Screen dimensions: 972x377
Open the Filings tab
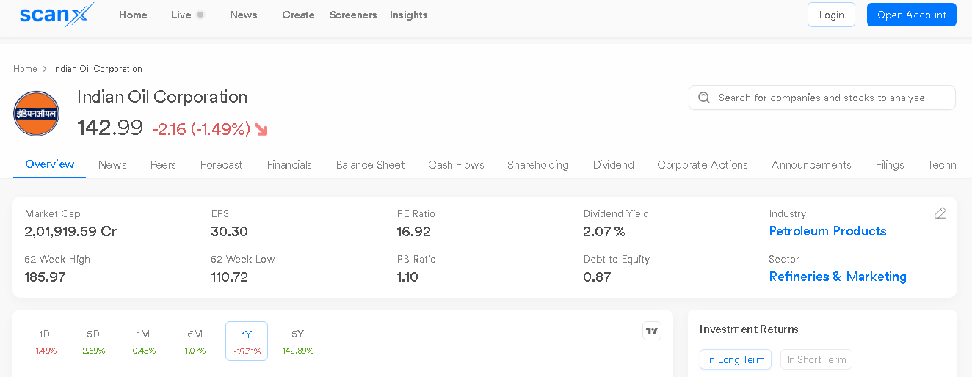click(890, 165)
